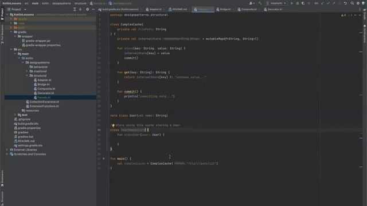Open the editor tabs more-options menu
367x206 pixels.
[360, 9]
